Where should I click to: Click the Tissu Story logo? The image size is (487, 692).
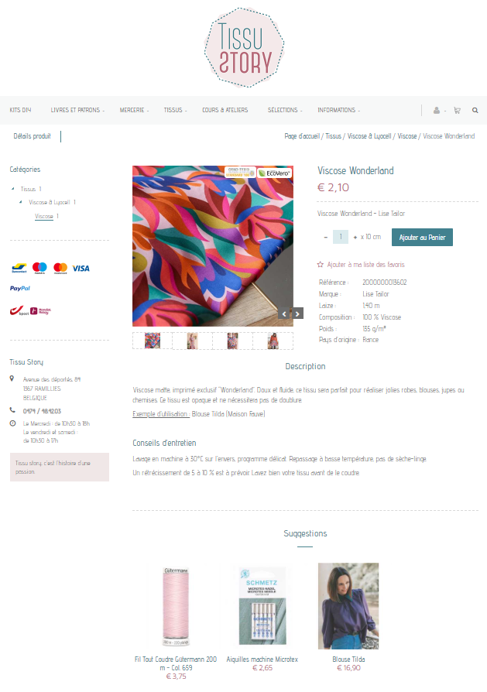click(244, 47)
